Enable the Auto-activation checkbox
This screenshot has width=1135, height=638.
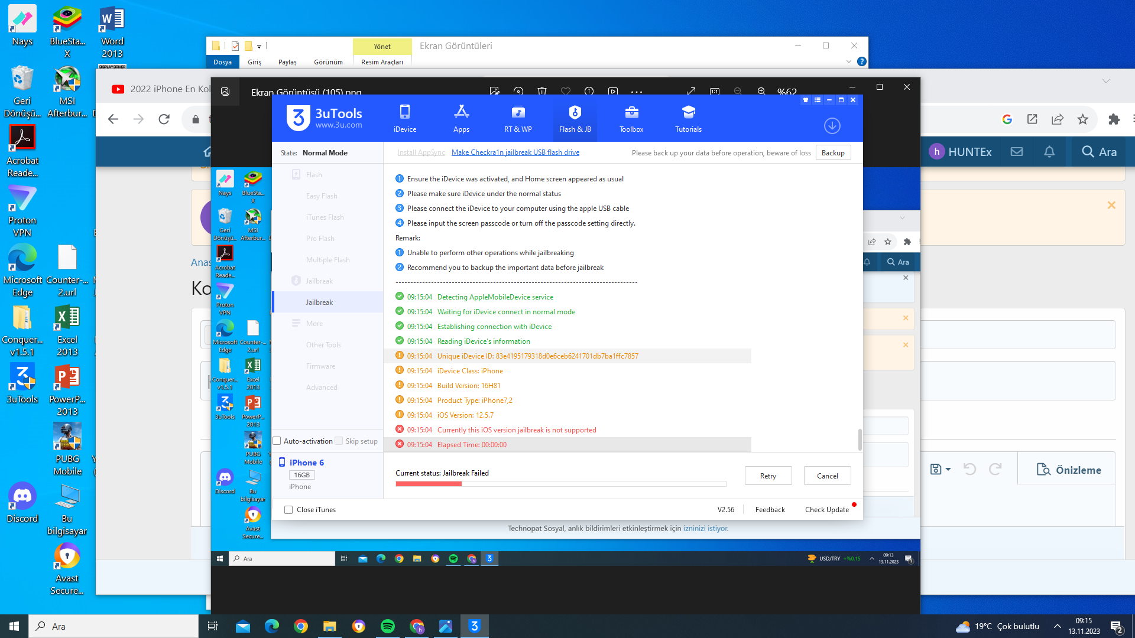(x=277, y=441)
